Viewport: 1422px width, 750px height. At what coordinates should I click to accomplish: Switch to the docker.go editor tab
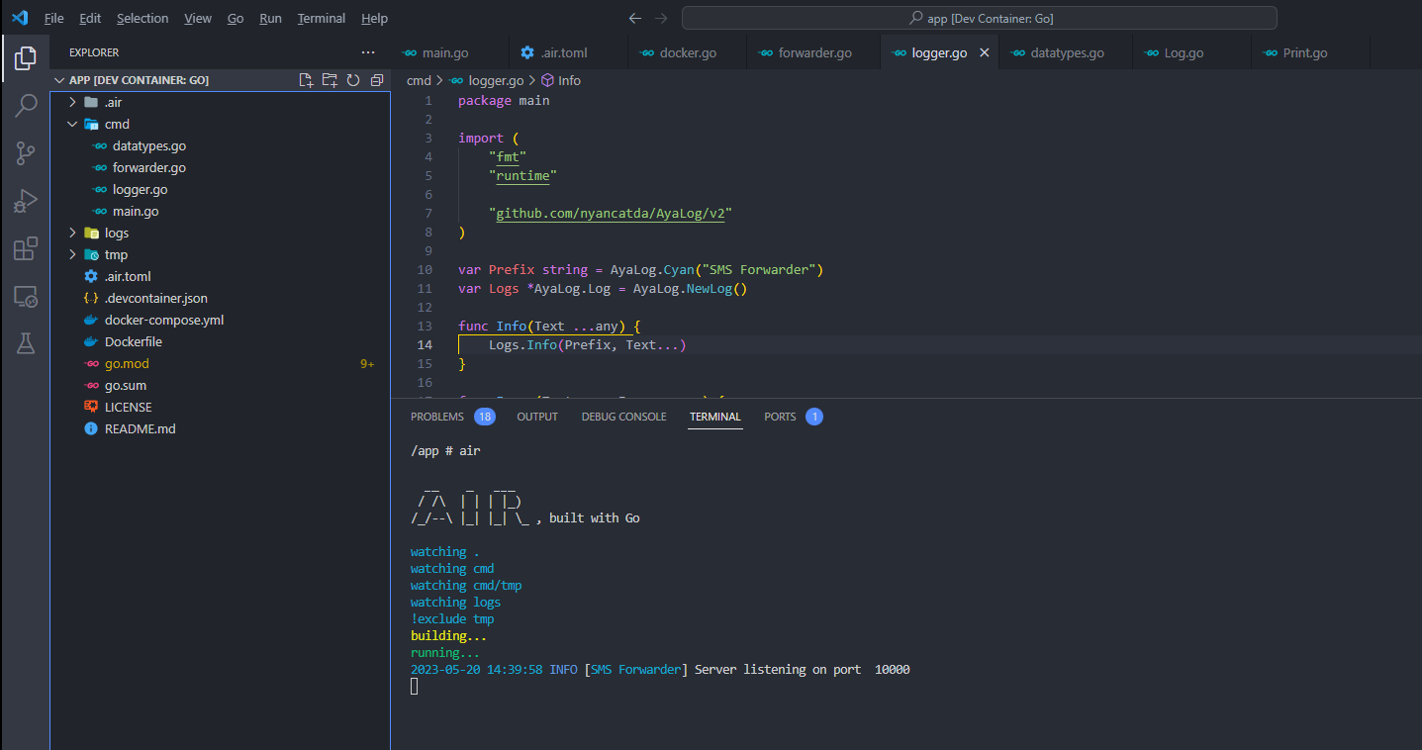click(687, 52)
